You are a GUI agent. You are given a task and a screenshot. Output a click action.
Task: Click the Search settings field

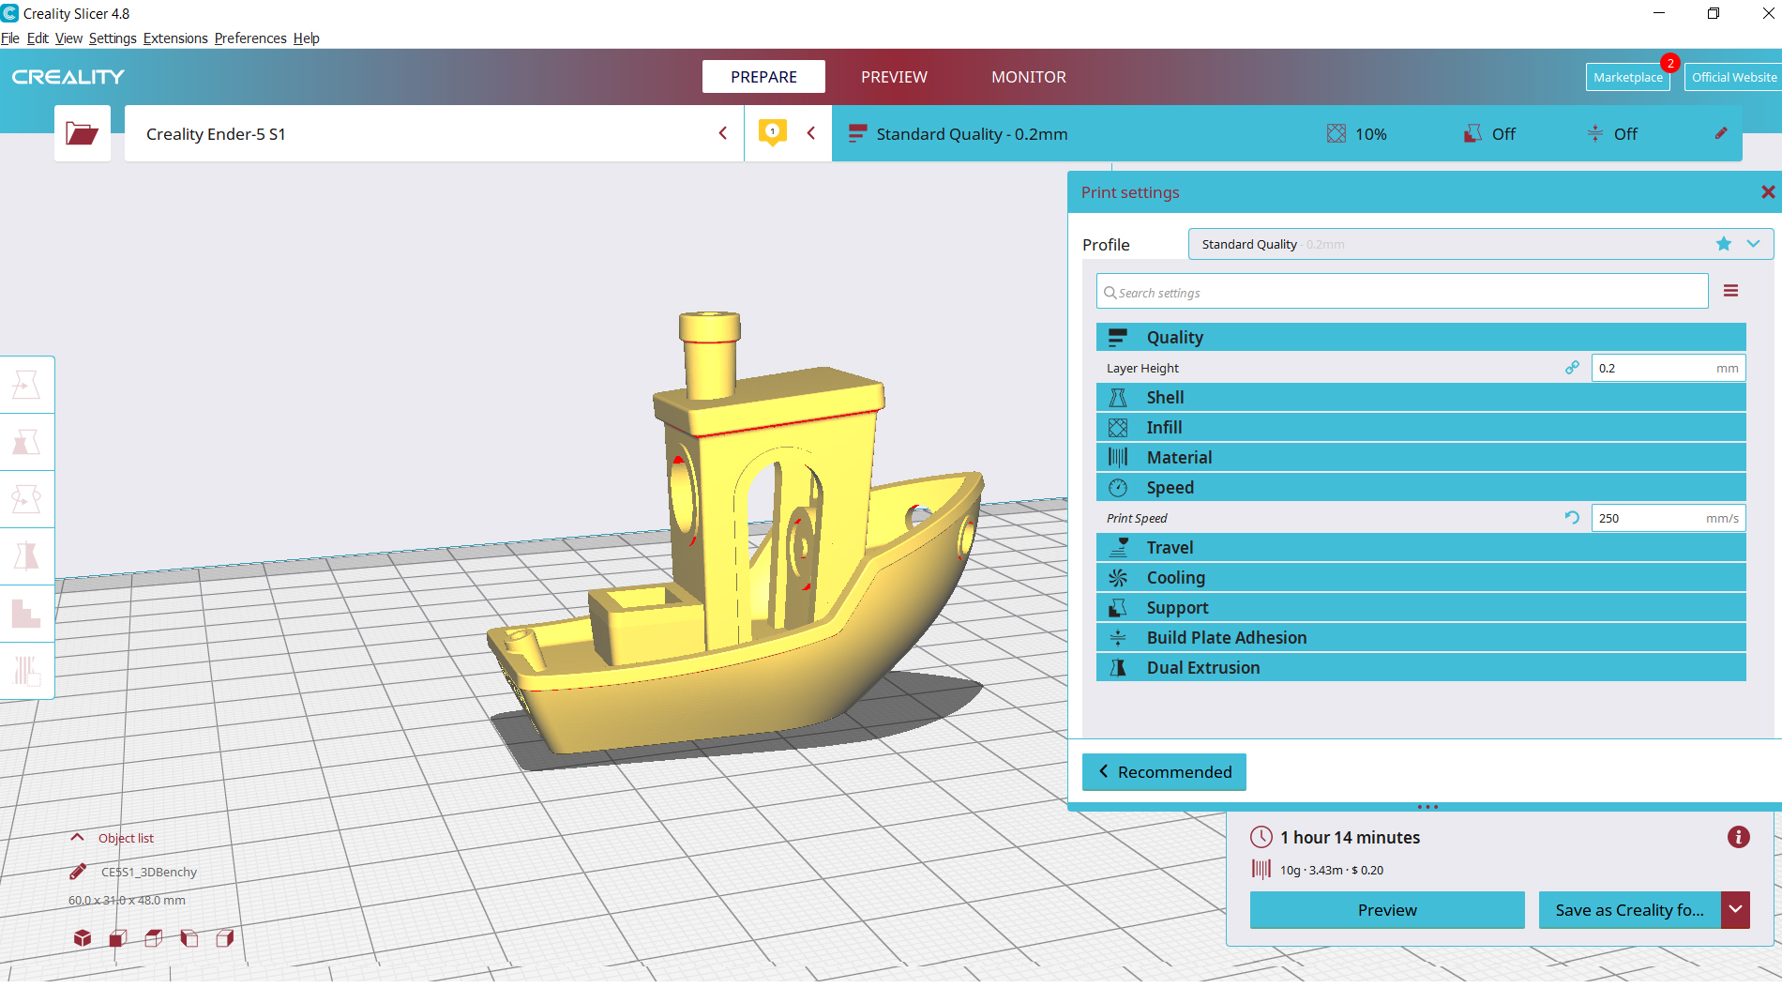point(1402,291)
